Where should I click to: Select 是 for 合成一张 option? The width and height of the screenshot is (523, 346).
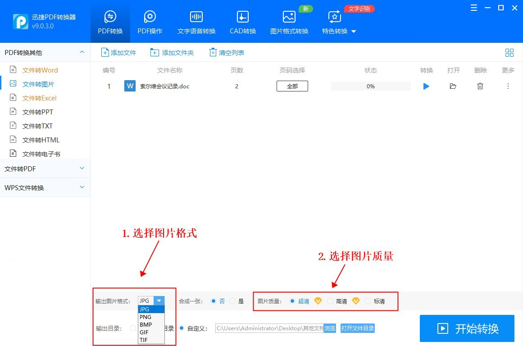pyautogui.click(x=232, y=300)
